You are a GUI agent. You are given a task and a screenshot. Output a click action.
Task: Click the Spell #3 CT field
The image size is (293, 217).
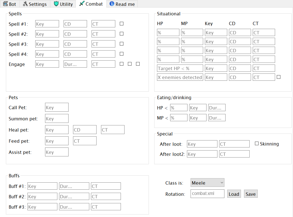click(x=103, y=44)
